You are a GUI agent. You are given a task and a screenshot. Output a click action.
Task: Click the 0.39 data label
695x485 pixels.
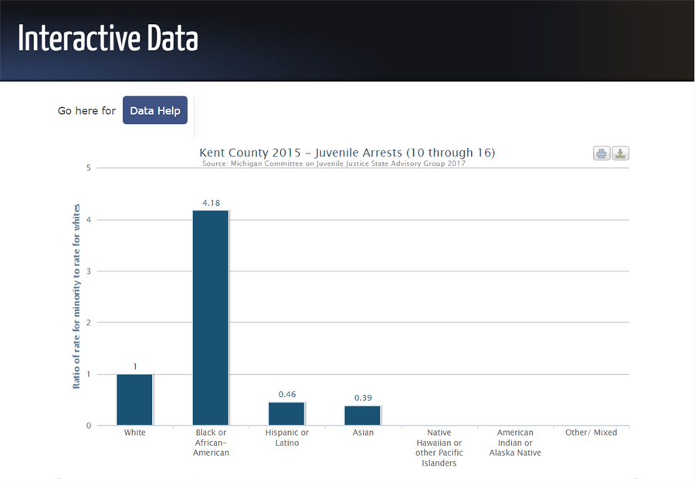pyautogui.click(x=363, y=398)
